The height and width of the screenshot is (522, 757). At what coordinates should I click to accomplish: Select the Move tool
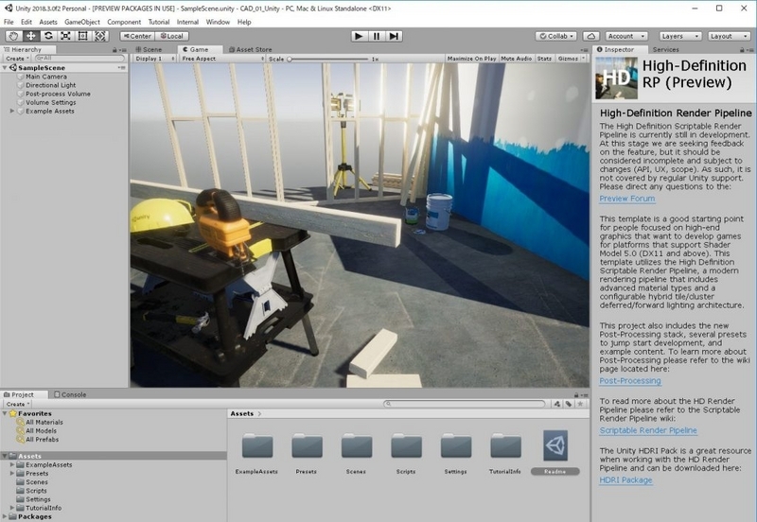pos(31,36)
